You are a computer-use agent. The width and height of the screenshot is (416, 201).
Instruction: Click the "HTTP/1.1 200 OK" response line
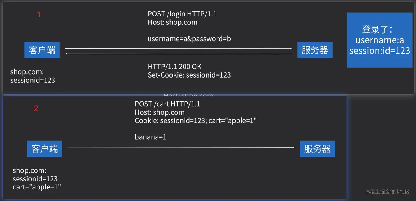point(174,67)
